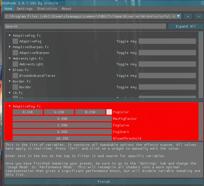
Task: Click the Finish button
Action: point(104,182)
